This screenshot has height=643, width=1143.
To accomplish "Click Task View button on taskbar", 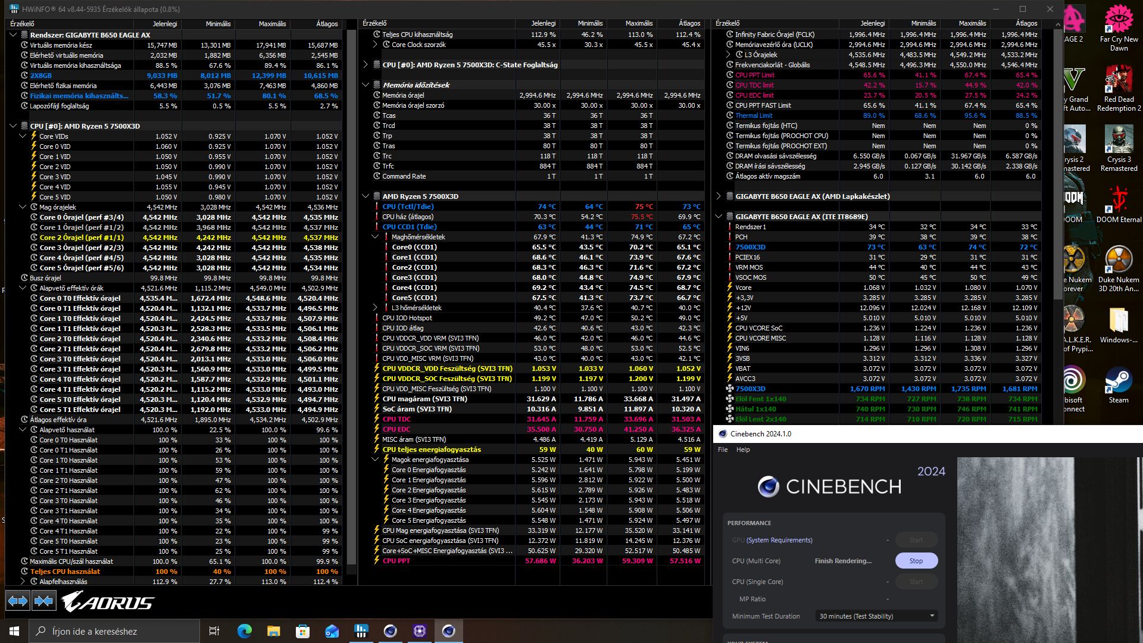I will [x=214, y=631].
